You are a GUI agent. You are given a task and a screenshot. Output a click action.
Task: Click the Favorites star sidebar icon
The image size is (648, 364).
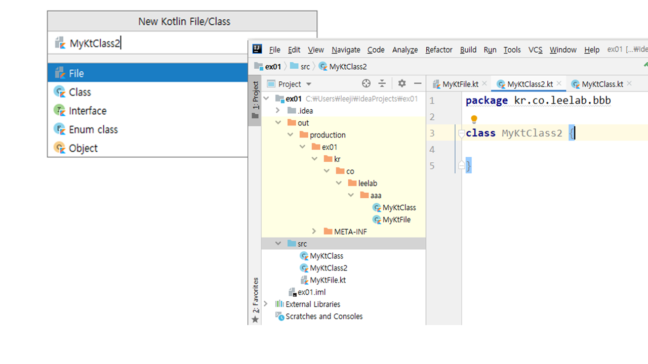pyautogui.click(x=255, y=320)
